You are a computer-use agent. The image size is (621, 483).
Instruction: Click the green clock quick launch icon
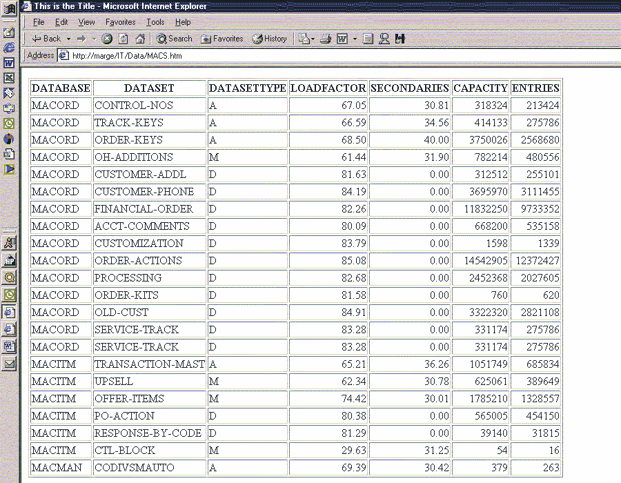click(9, 124)
